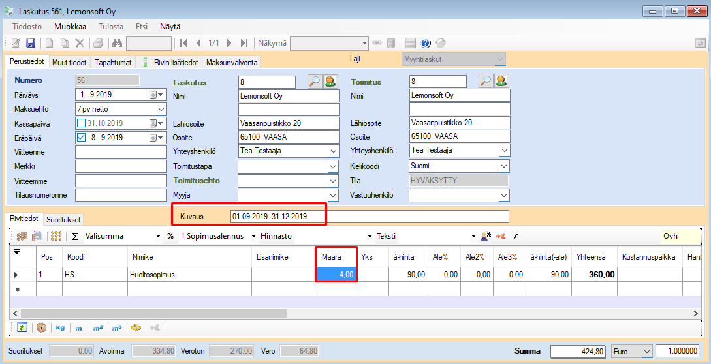This screenshot has width=711, height=364.
Task: Click the yellow circular arrows icon
Action: point(136,327)
